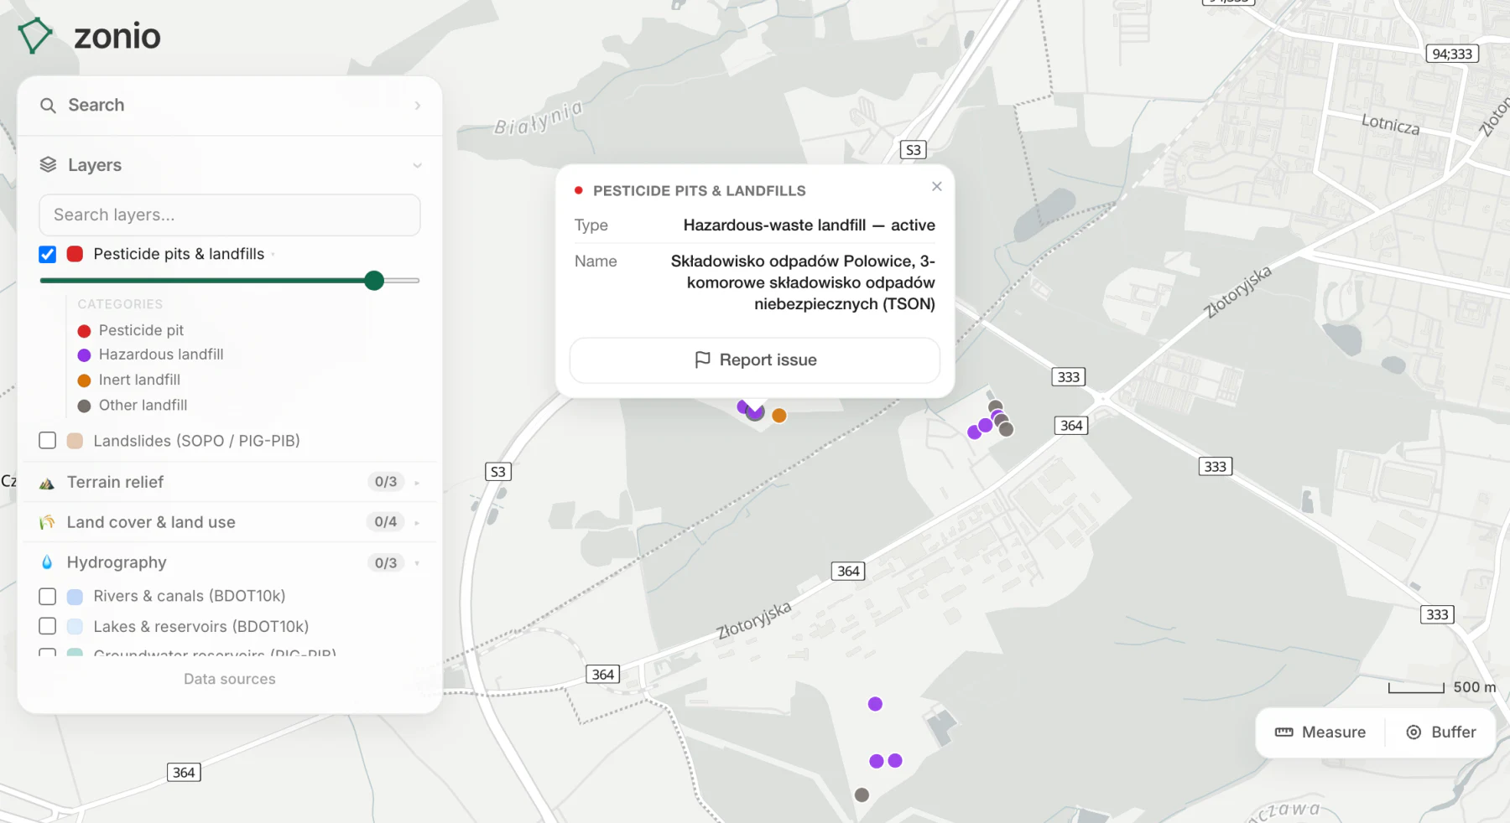The height and width of the screenshot is (823, 1510).
Task: Click the Search layers input field
Action: point(230,215)
